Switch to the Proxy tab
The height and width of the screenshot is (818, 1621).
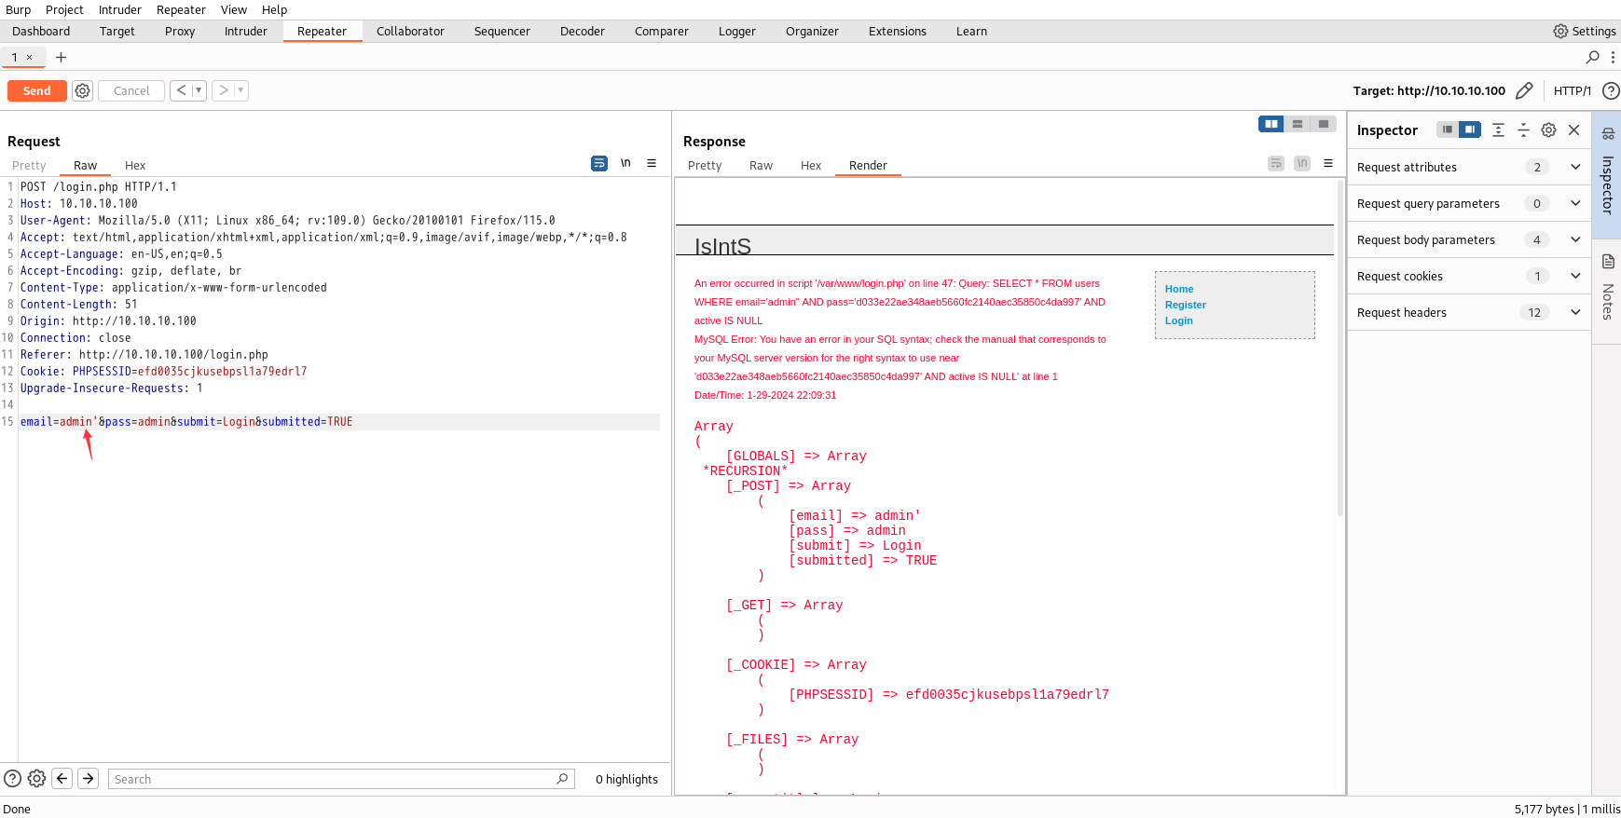[180, 31]
